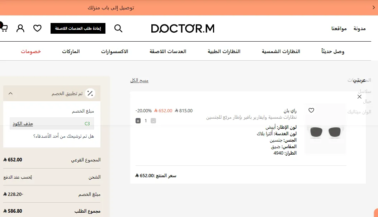The image size is (378, 217).
Task: Click the تم تطبيق الخصم header text
Action: click(67, 94)
